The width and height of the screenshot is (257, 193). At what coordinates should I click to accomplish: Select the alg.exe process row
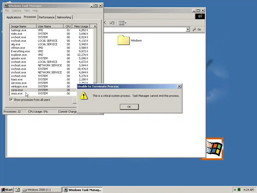pos(51,44)
